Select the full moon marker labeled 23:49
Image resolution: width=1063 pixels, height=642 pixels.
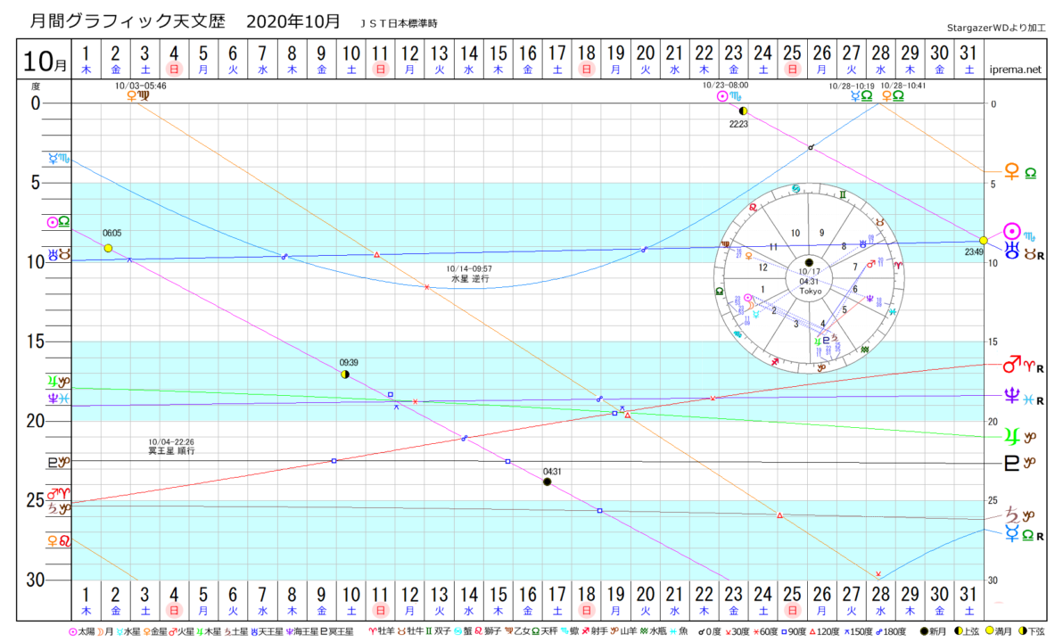[983, 241]
